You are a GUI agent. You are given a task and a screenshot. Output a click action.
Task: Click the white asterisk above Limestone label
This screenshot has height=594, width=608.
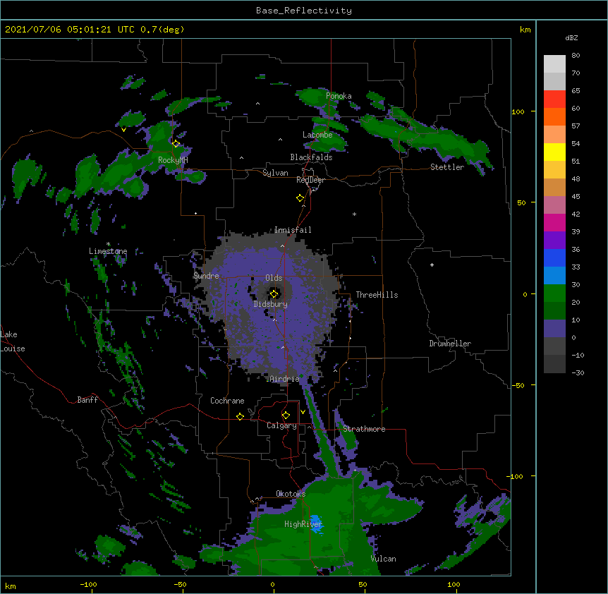click(109, 244)
